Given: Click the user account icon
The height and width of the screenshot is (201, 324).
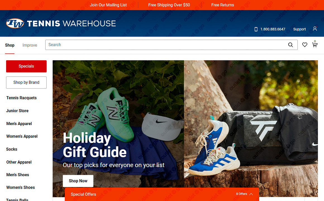Looking at the screenshot, I should 315,29.
